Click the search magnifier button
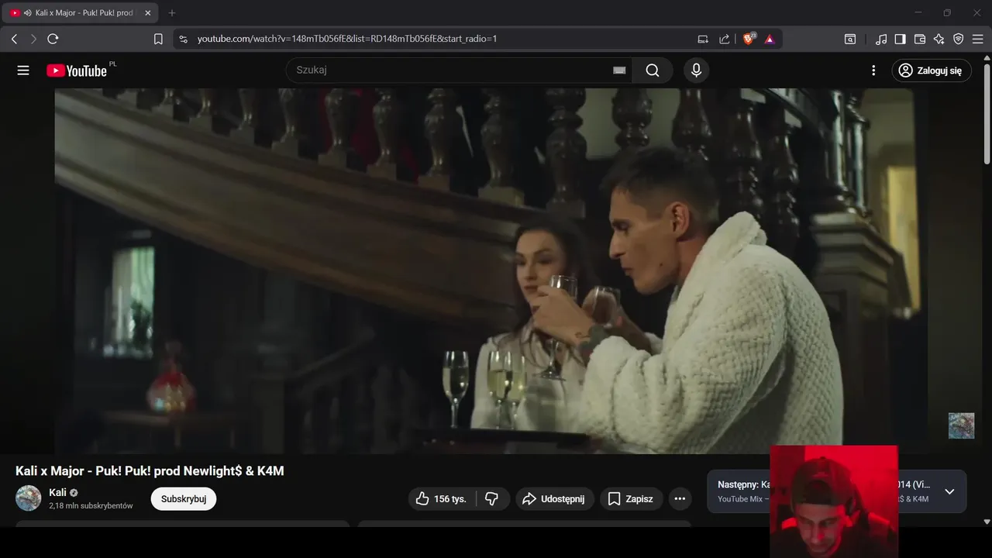 [653, 71]
